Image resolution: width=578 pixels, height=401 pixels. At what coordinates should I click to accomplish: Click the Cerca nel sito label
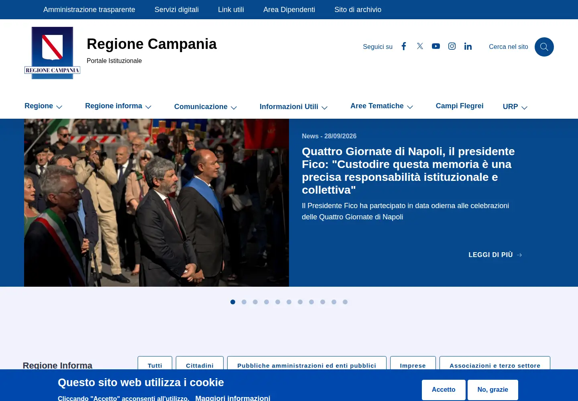point(509,47)
